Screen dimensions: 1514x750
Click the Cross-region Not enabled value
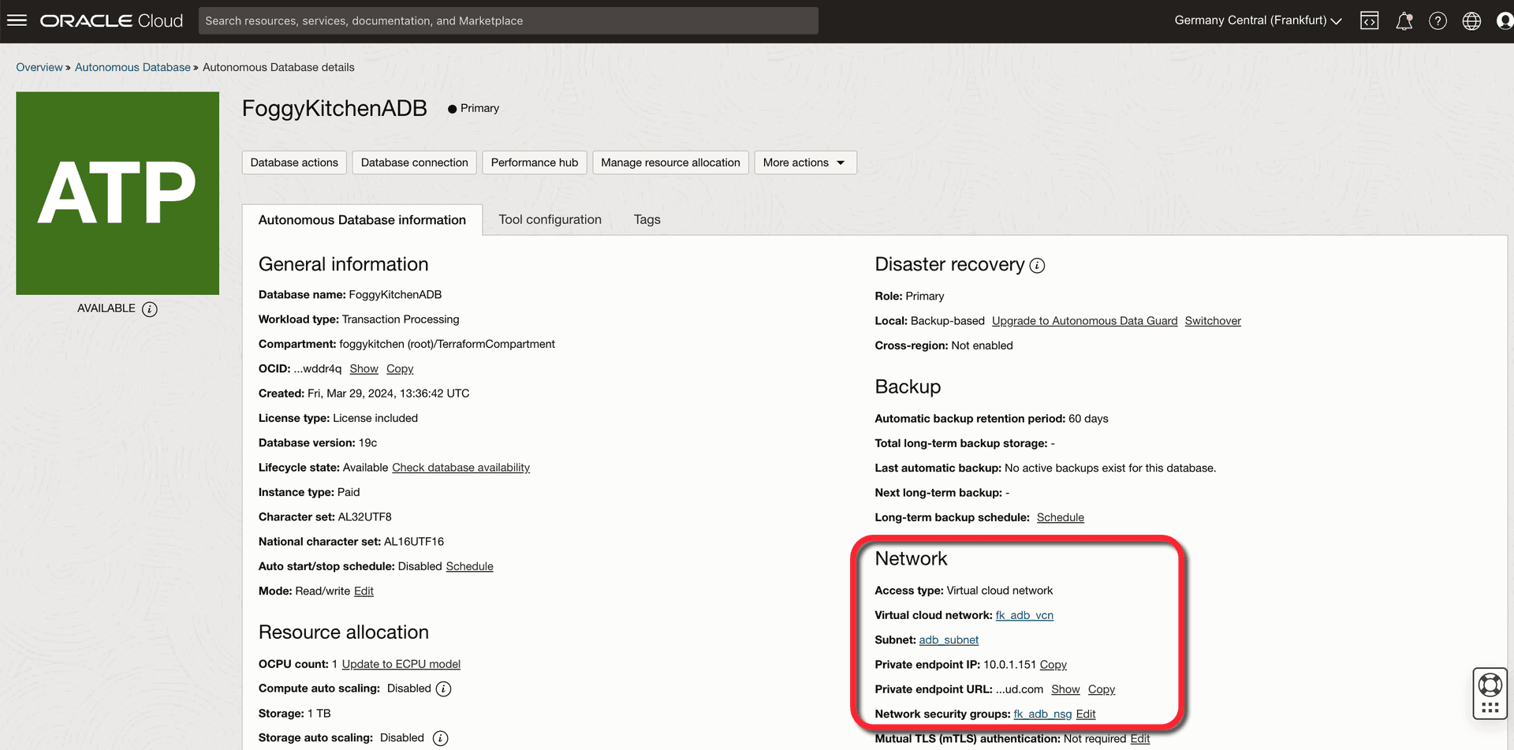click(982, 345)
